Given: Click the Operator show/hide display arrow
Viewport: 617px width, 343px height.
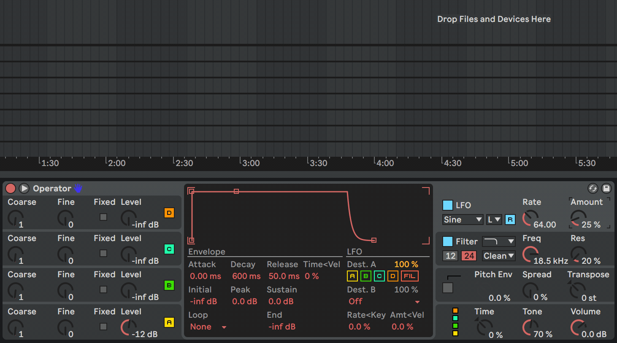Looking at the screenshot, I should coord(24,188).
